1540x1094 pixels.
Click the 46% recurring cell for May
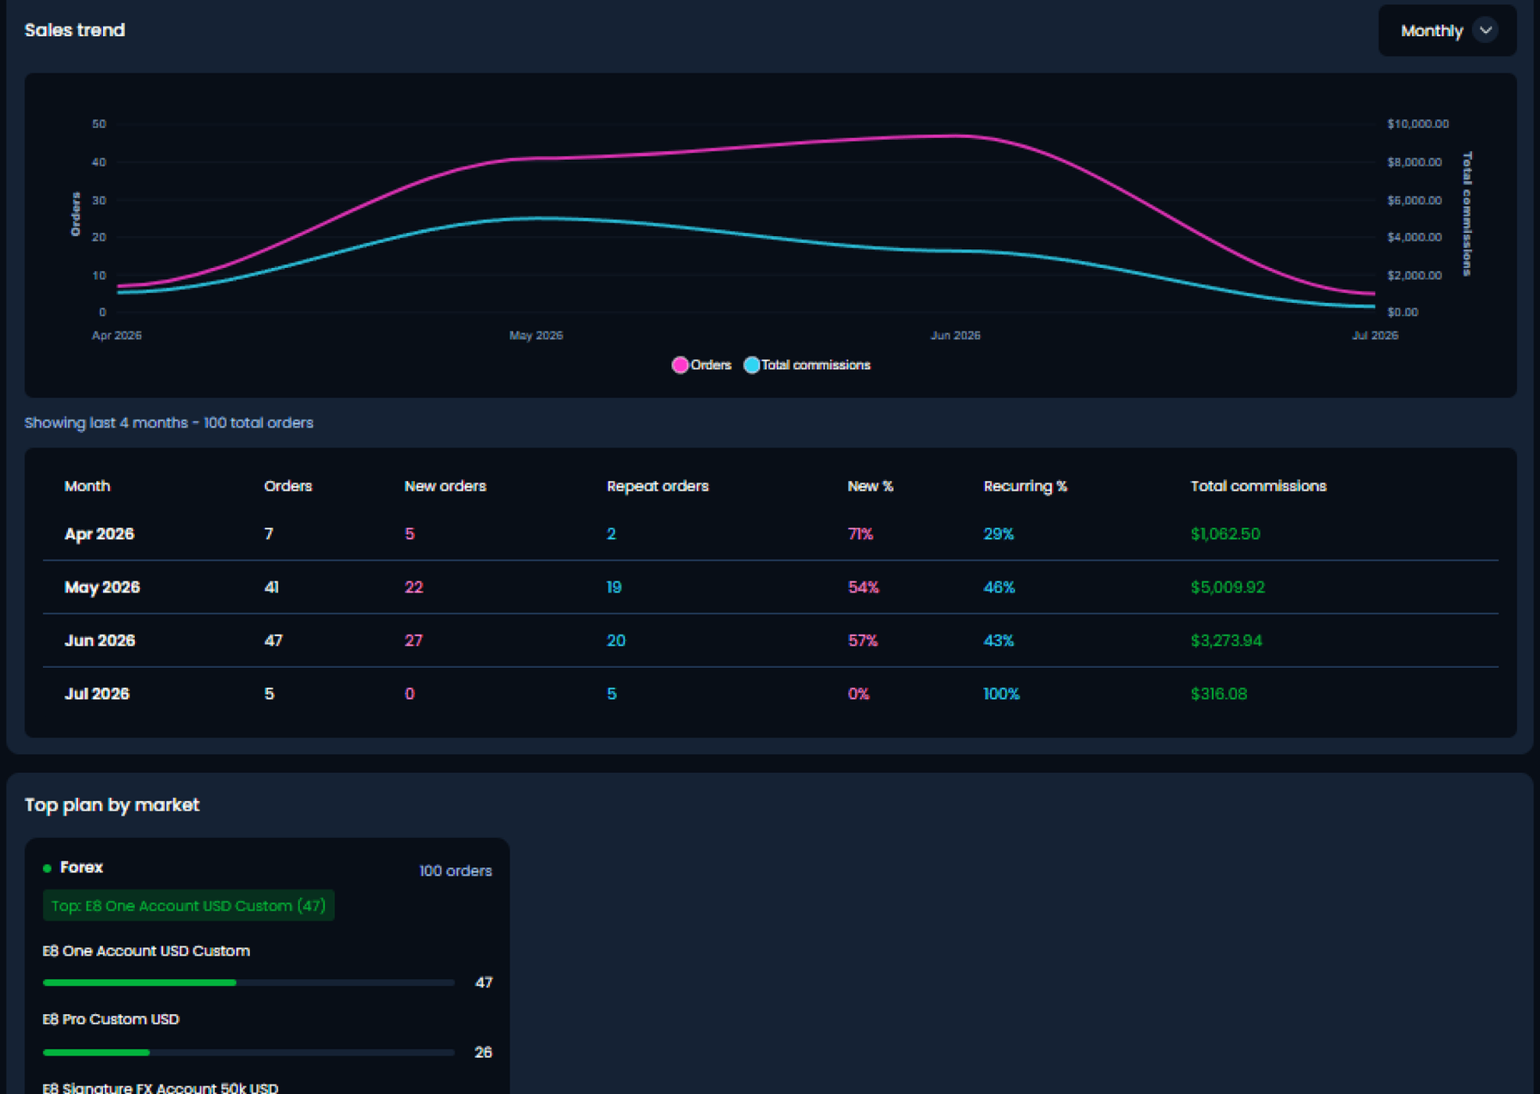tap(999, 587)
